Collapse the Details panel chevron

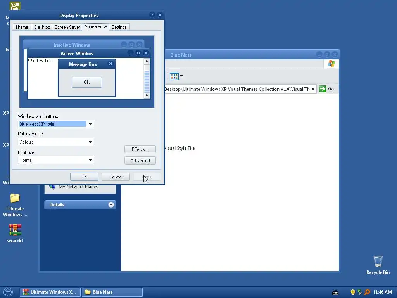pyautogui.click(x=111, y=205)
